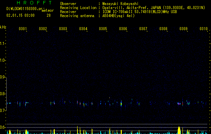
Task: Click the 0302 time marker
Action: point(43,29)
